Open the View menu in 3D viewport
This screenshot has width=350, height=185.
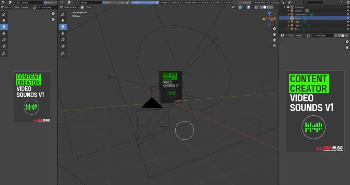(89, 7)
